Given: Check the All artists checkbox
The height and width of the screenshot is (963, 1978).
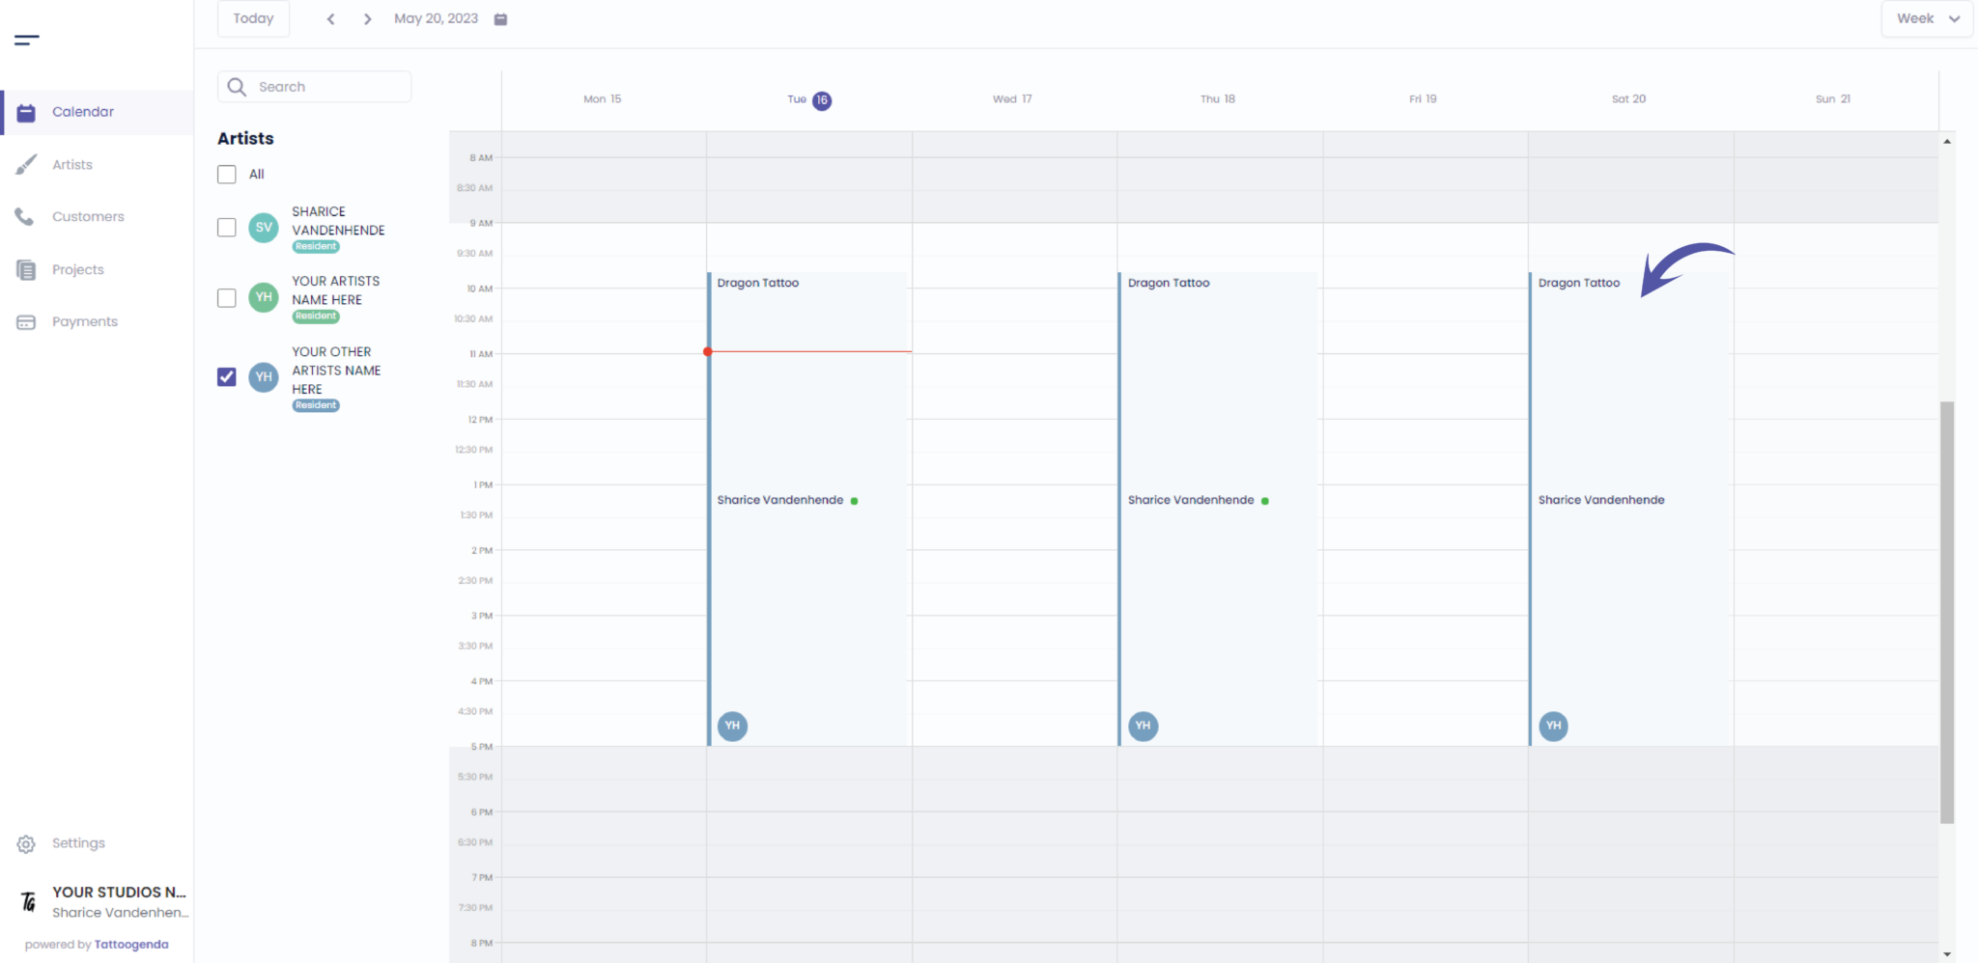Looking at the screenshot, I should pyautogui.click(x=227, y=175).
